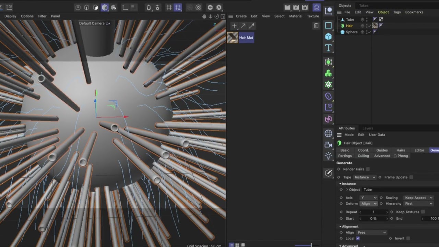Add new material with plus icon
439x247 pixels.
[234, 26]
